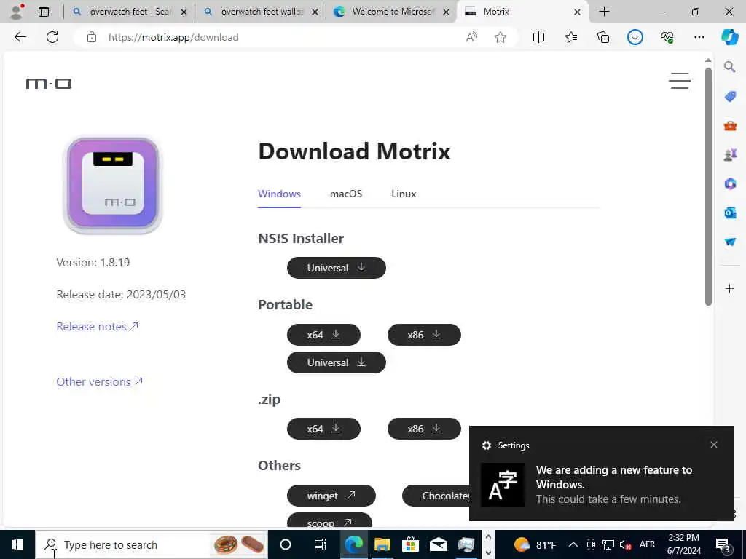Screen dimensions: 746x559
Task: Open sidebar Drop paper plane icon
Action: (730, 242)
